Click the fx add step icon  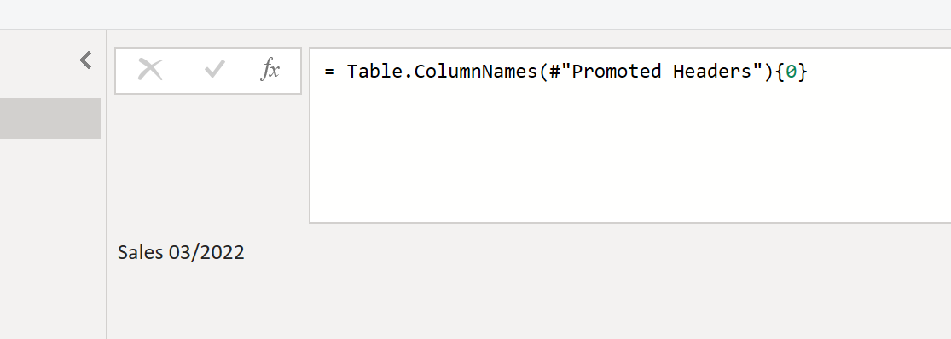coord(270,70)
